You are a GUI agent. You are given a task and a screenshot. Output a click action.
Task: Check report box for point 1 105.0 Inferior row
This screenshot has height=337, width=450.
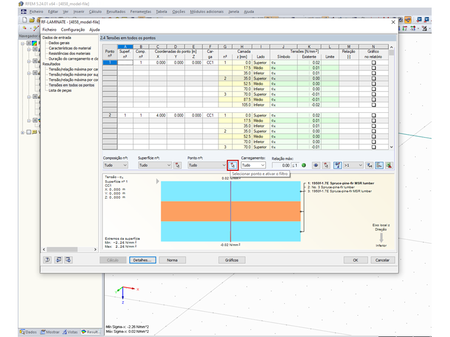point(374,105)
